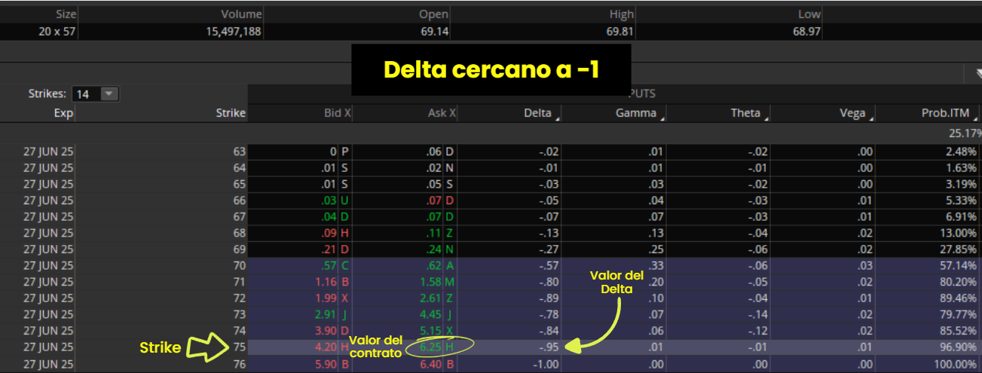Select strike 71 in the Strike column
The width and height of the screenshot is (982, 373).
(239, 282)
